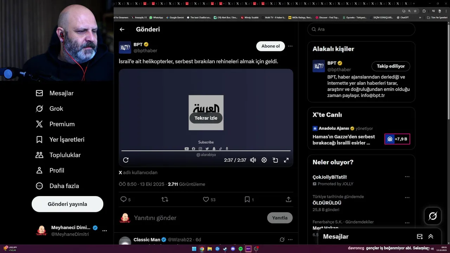Viewport: 450px width, 253px height.
Task: Open Steam from the taskbar
Action: click(225, 249)
